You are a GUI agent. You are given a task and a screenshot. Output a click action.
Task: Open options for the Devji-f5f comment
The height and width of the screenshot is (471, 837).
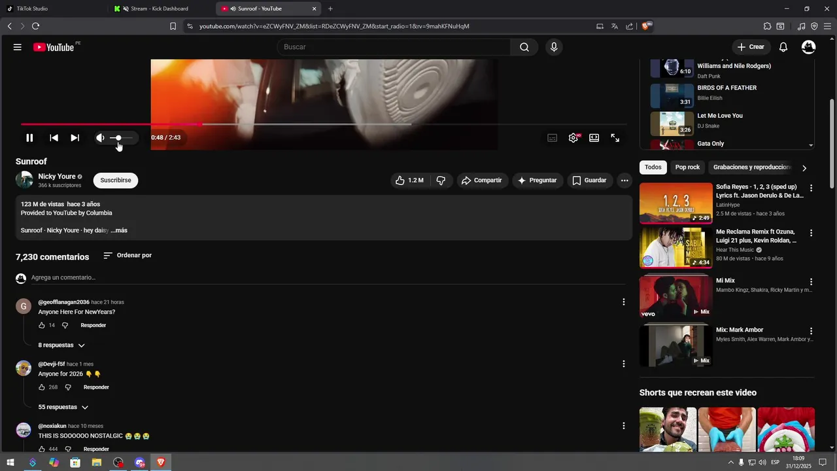pos(624,364)
